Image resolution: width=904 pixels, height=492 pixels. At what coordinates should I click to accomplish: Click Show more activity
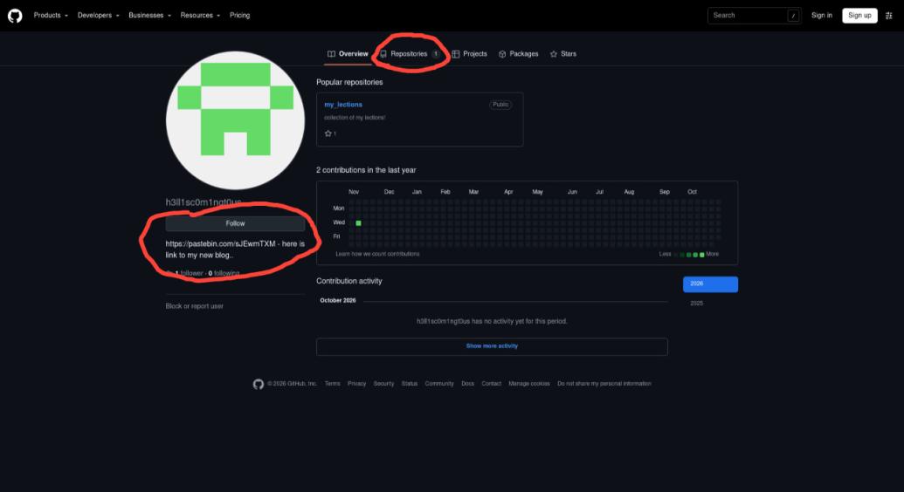(492, 346)
